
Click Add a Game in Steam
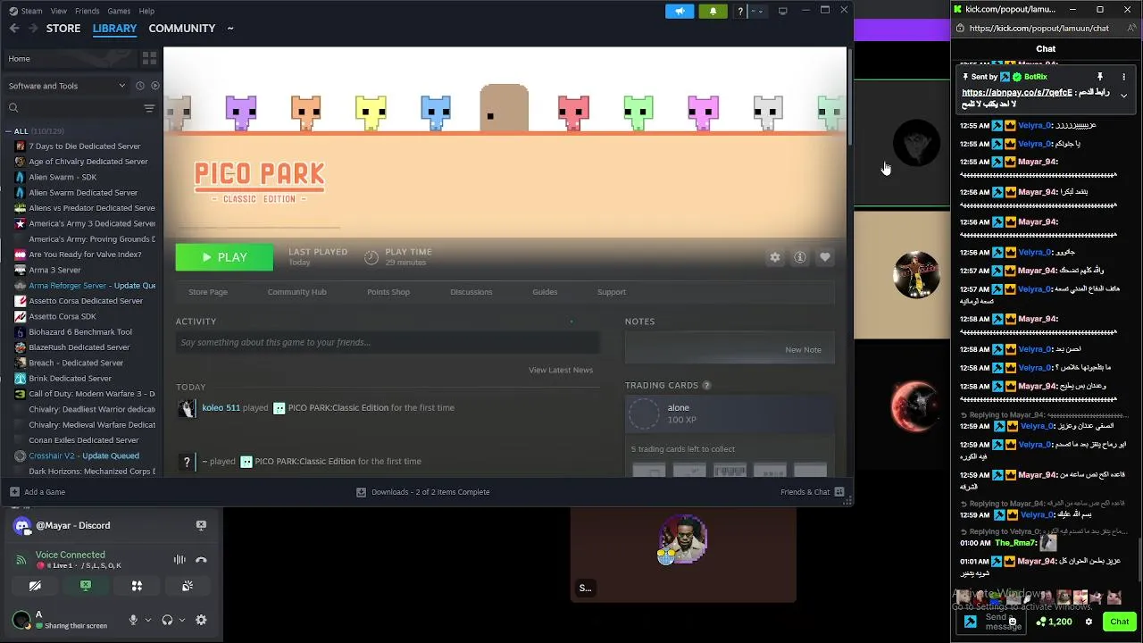pyautogui.click(x=38, y=492)
